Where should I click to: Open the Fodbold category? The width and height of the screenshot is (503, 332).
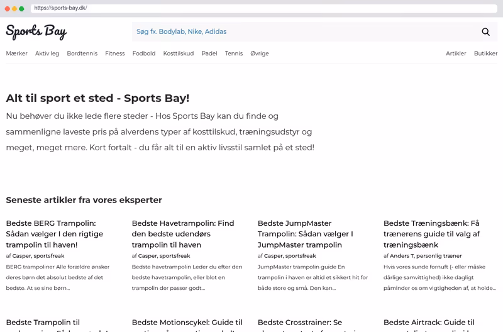144,53
